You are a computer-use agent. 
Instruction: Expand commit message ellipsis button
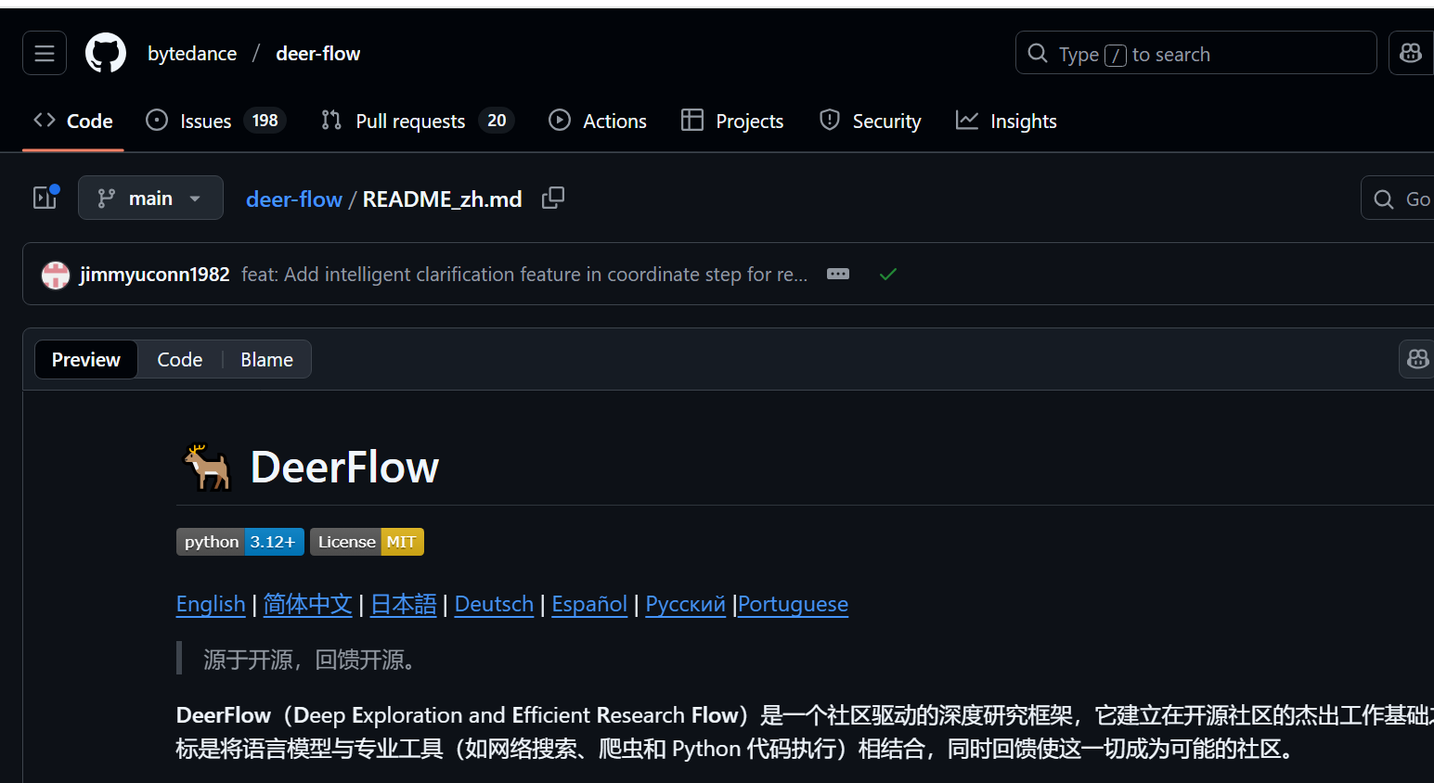838,274
